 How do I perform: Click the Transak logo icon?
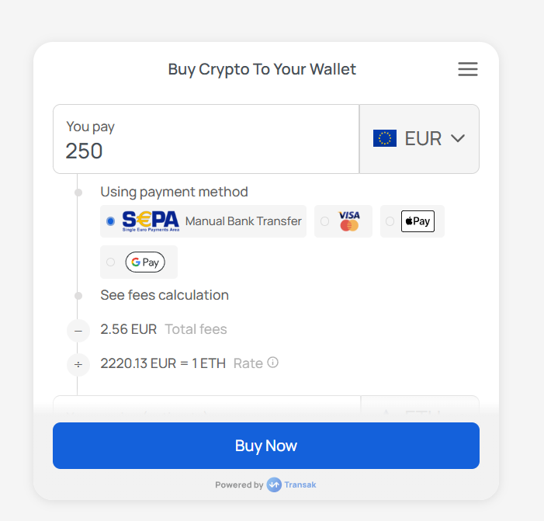[274, 485]
